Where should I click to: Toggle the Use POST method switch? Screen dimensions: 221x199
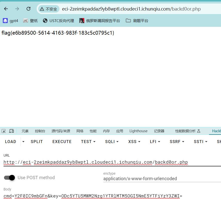coord(10,178)
